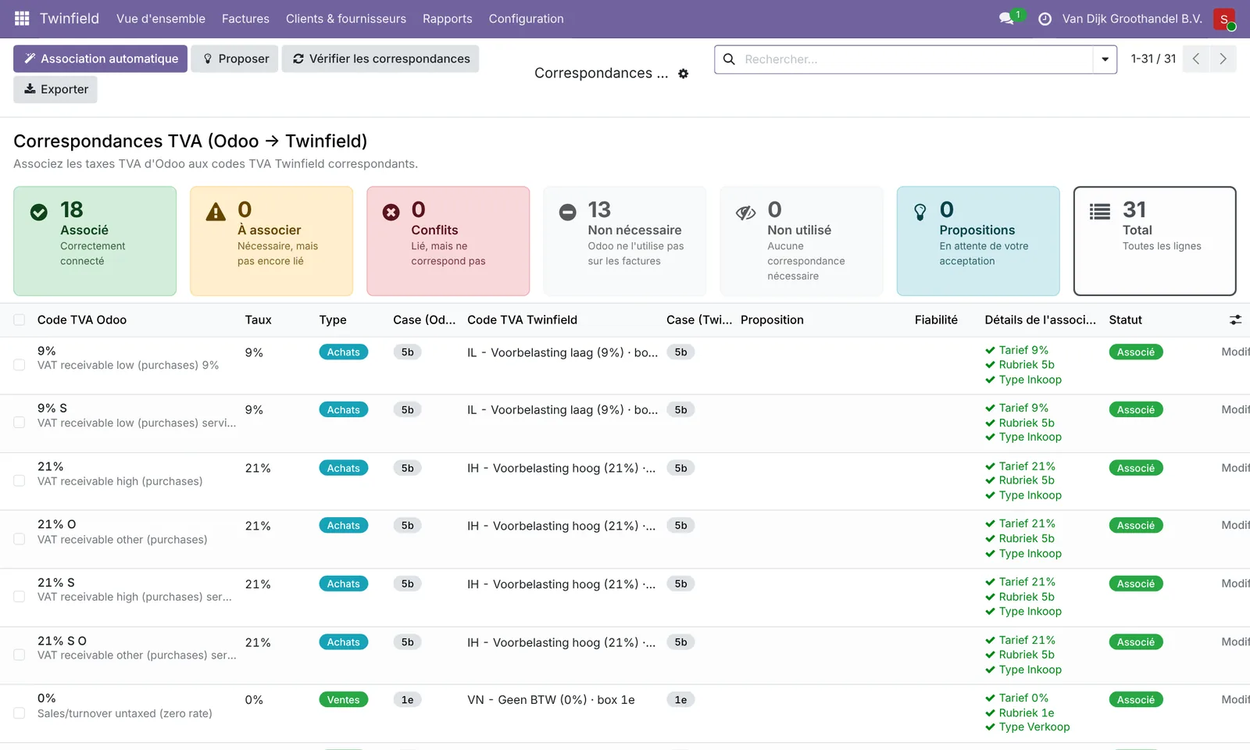Sort by Taux column header
This screenshot has height=750, width=1250.
point(259,320)
